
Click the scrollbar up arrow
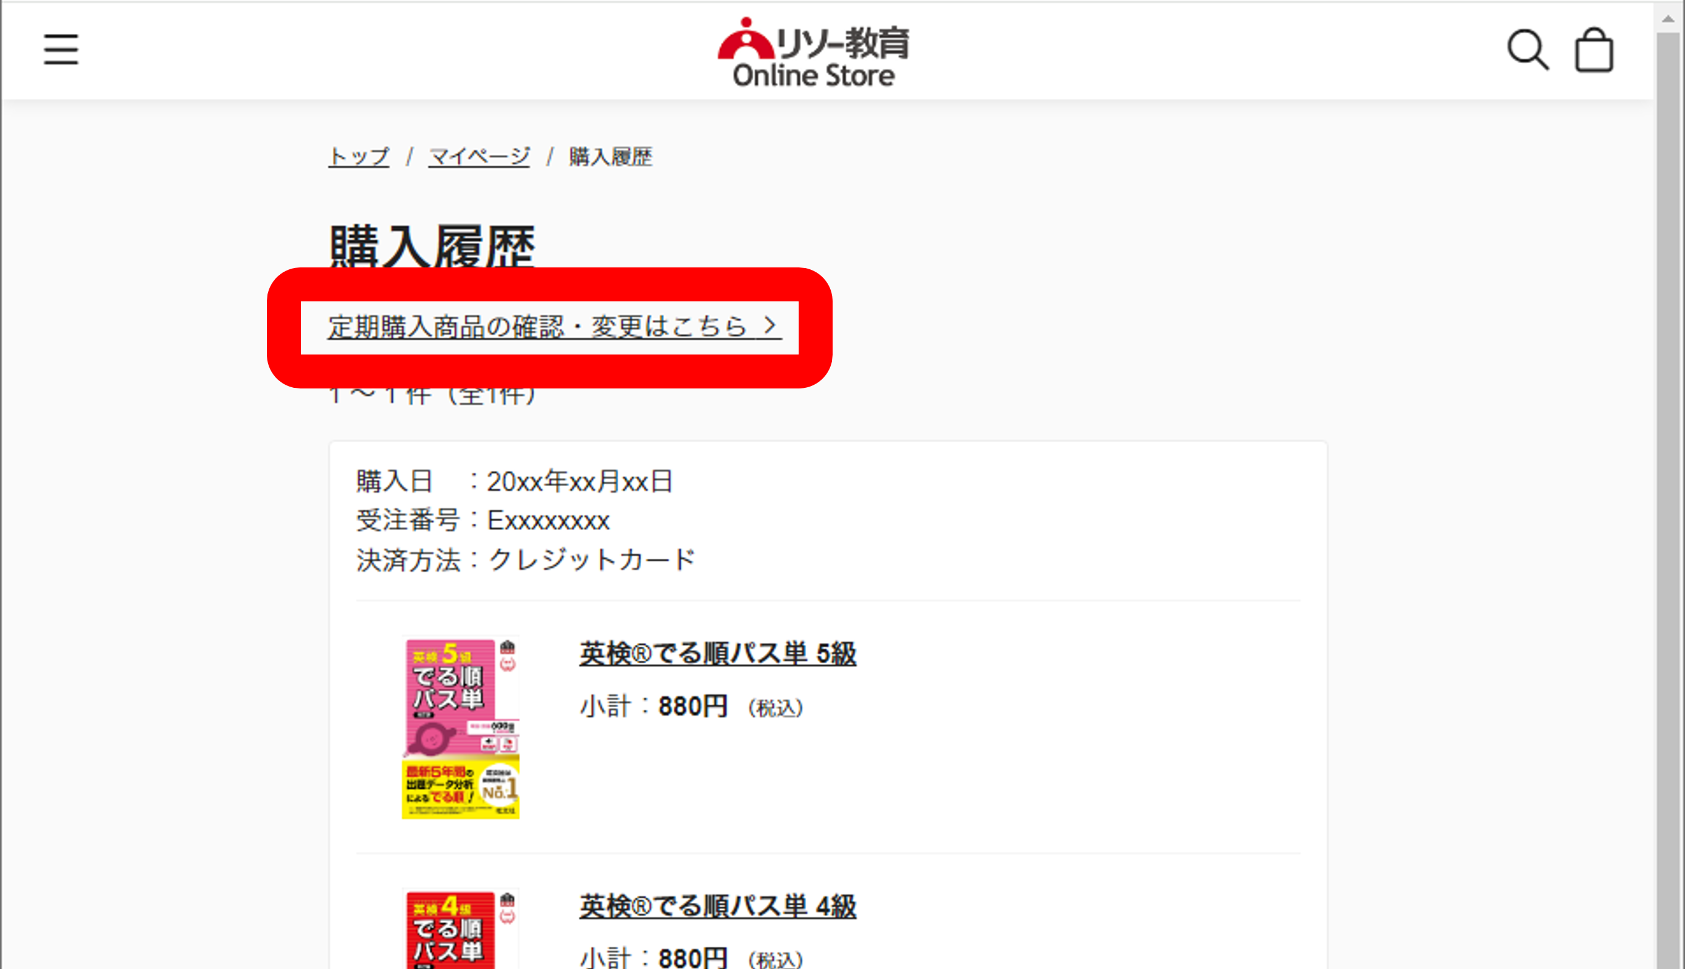pos(1668,19)
